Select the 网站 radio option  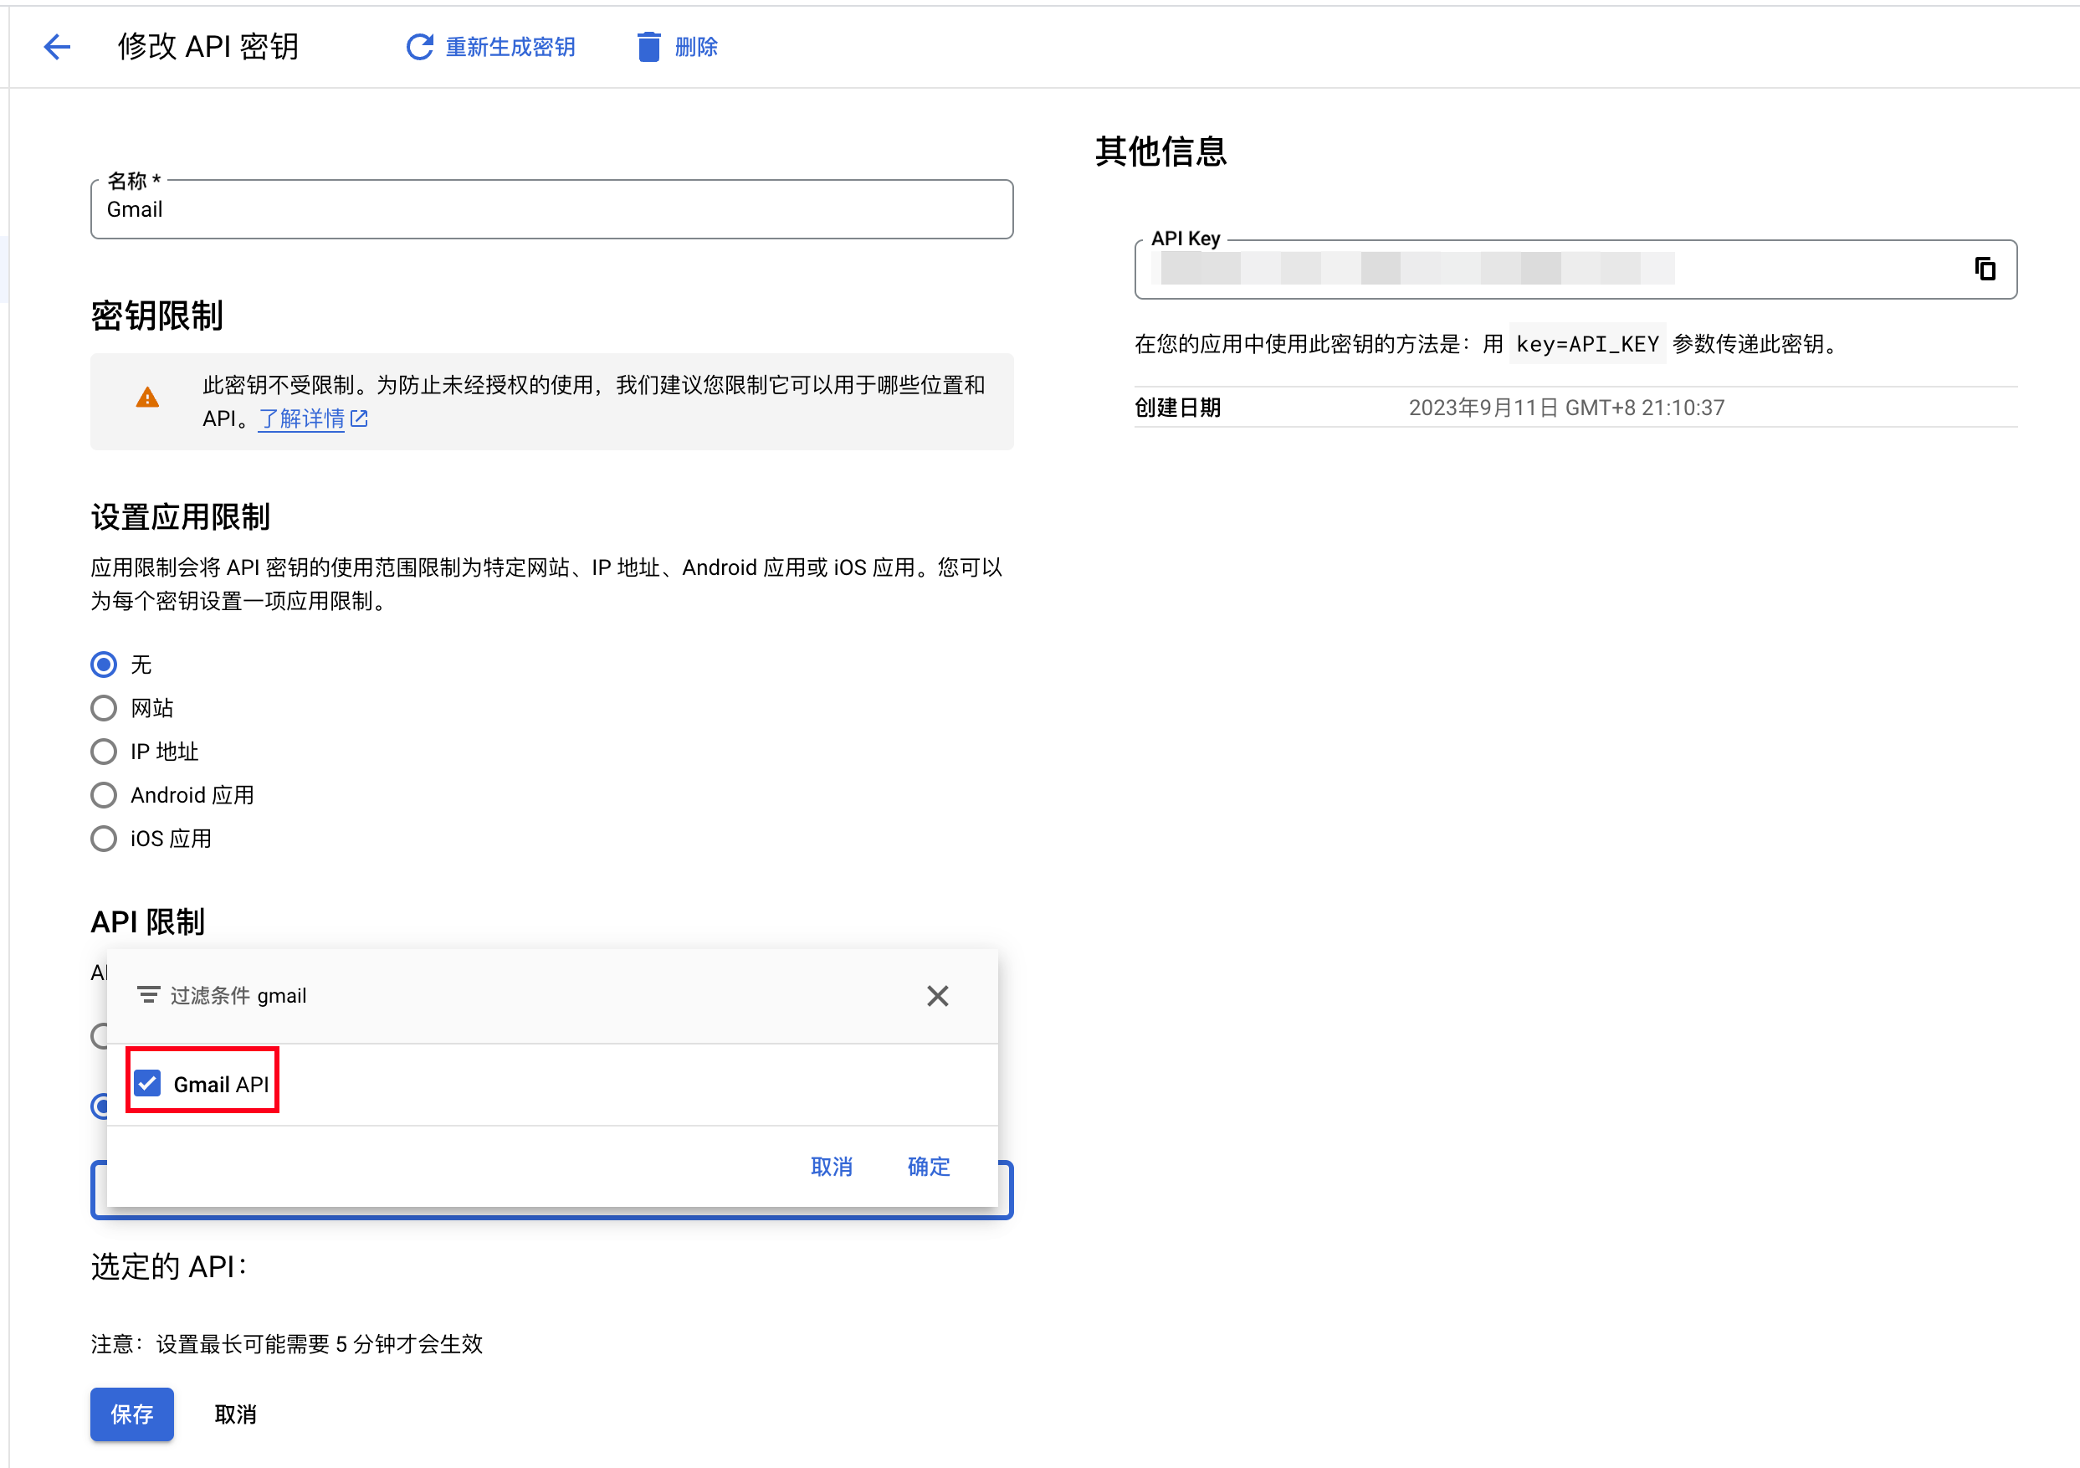pyautogui.click(x=103, y=708)
